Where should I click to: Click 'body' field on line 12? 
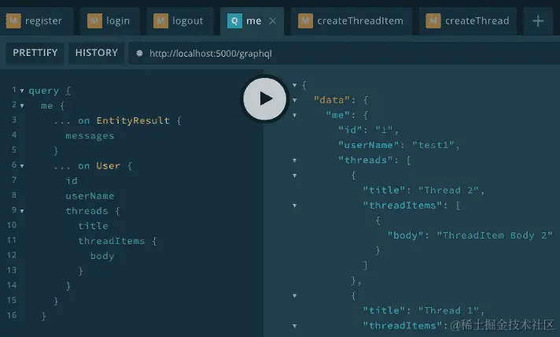(x=102, y=256)
